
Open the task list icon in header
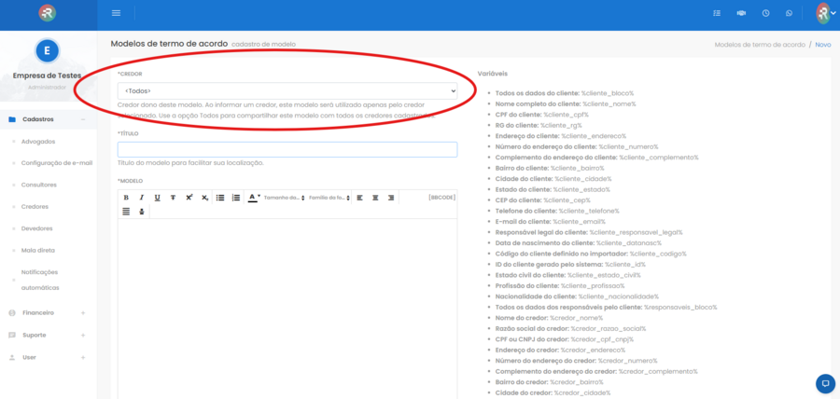(x=717, y=13)
